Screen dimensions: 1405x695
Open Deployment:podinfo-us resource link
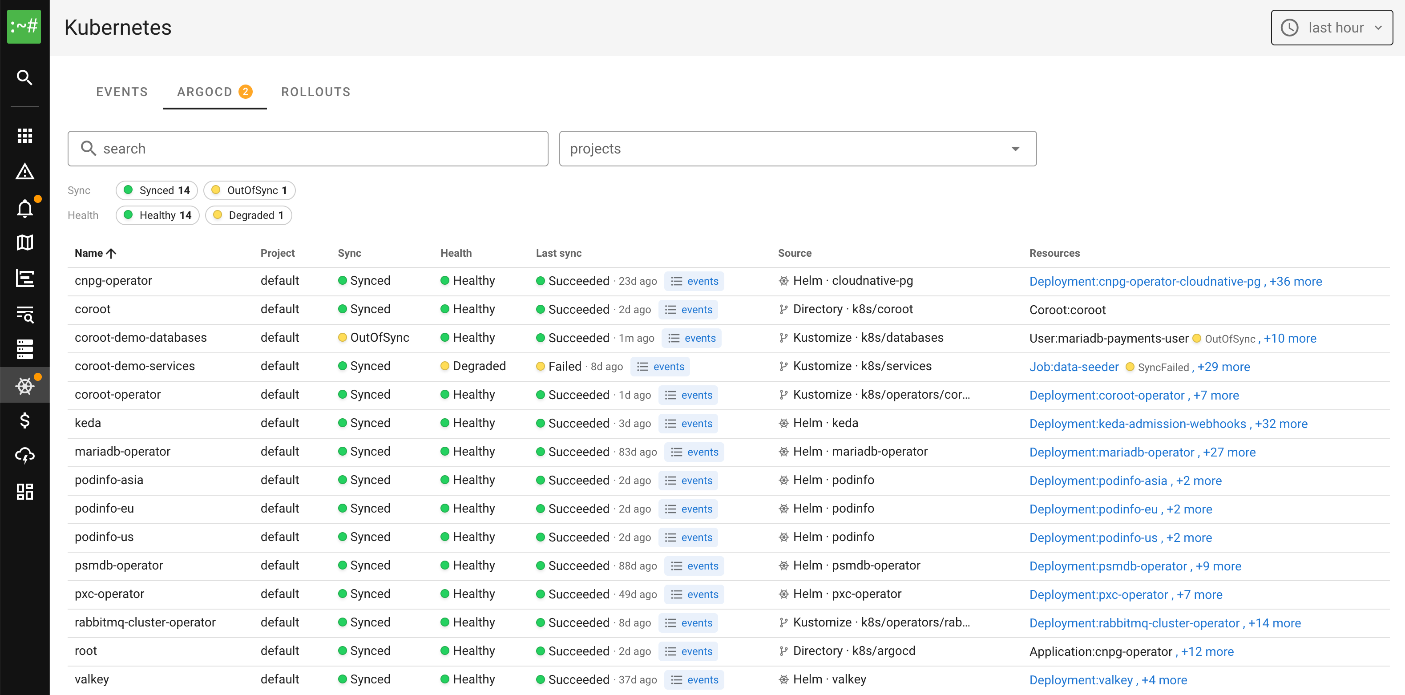point(1093,537)
